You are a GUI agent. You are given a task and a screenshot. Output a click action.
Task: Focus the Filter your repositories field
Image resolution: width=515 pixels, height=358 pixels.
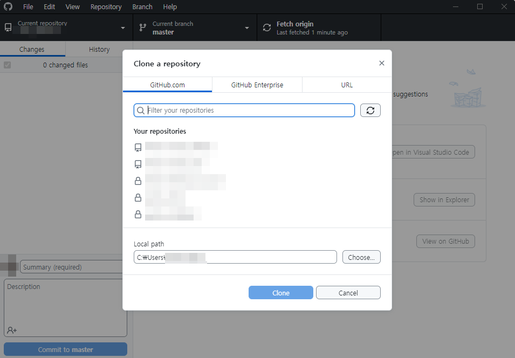tap(244, 111)
